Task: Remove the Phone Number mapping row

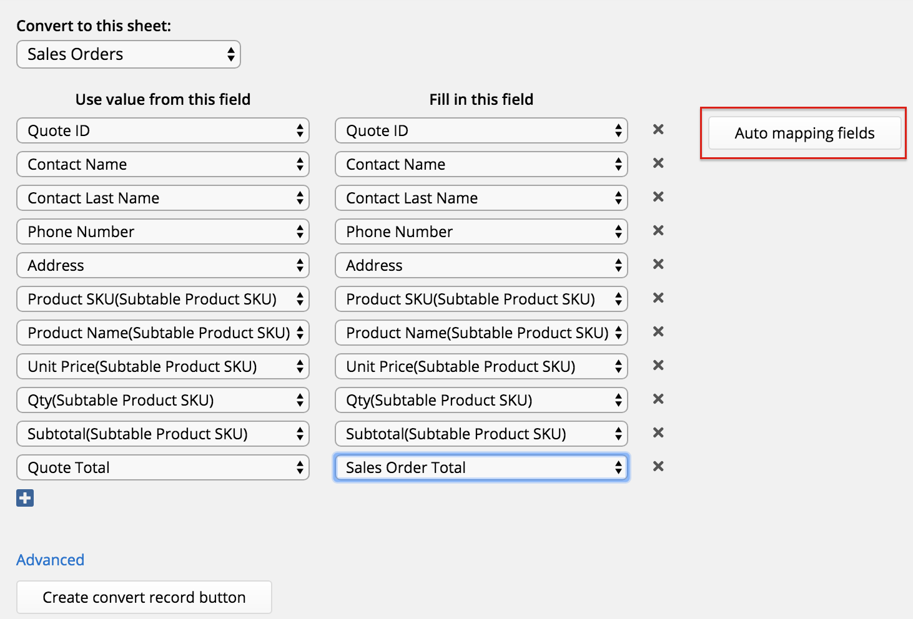Action: pos(658,231)
